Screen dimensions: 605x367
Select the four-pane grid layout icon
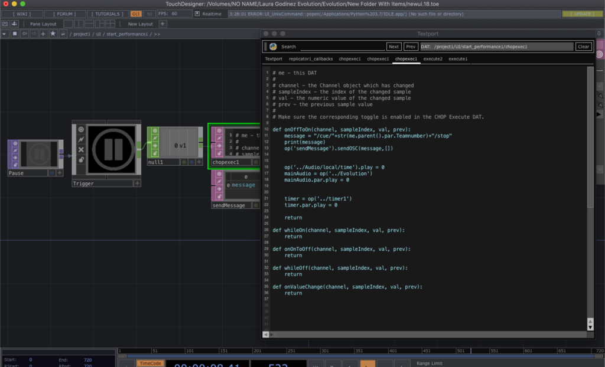click(110, 24)
